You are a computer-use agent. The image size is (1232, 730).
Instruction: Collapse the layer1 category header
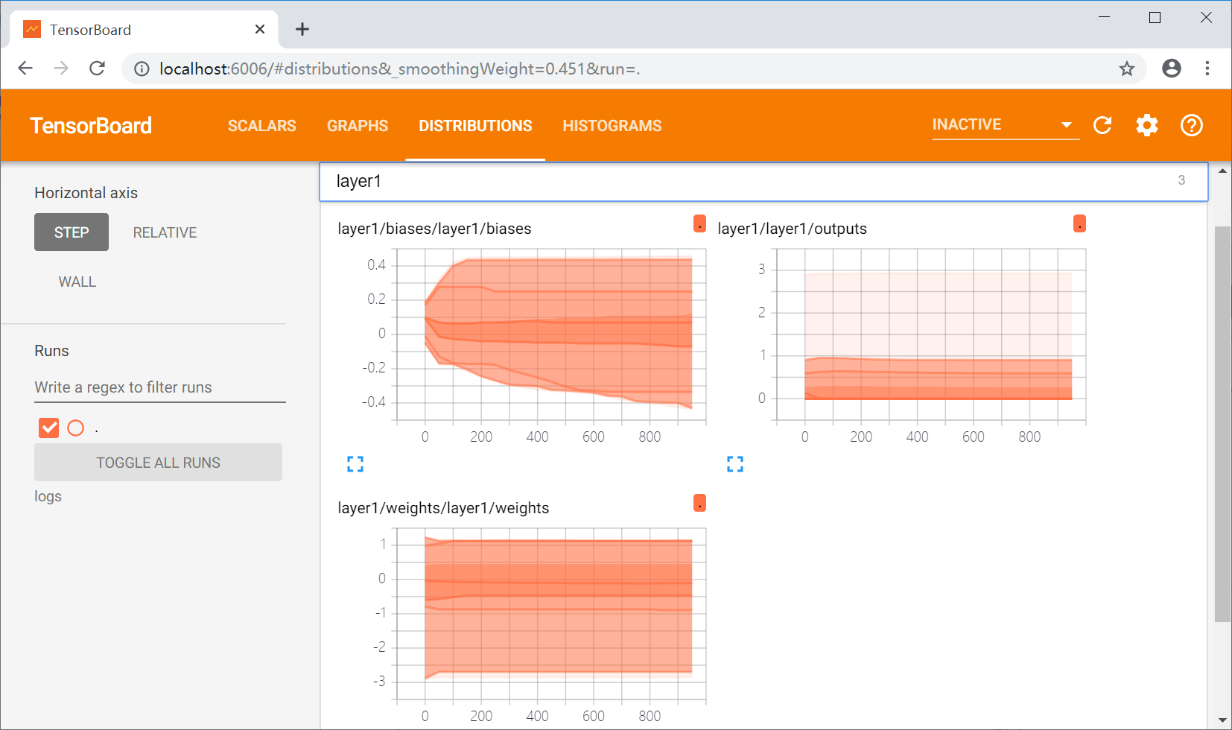pyautogui.click(x=763, y=182)
